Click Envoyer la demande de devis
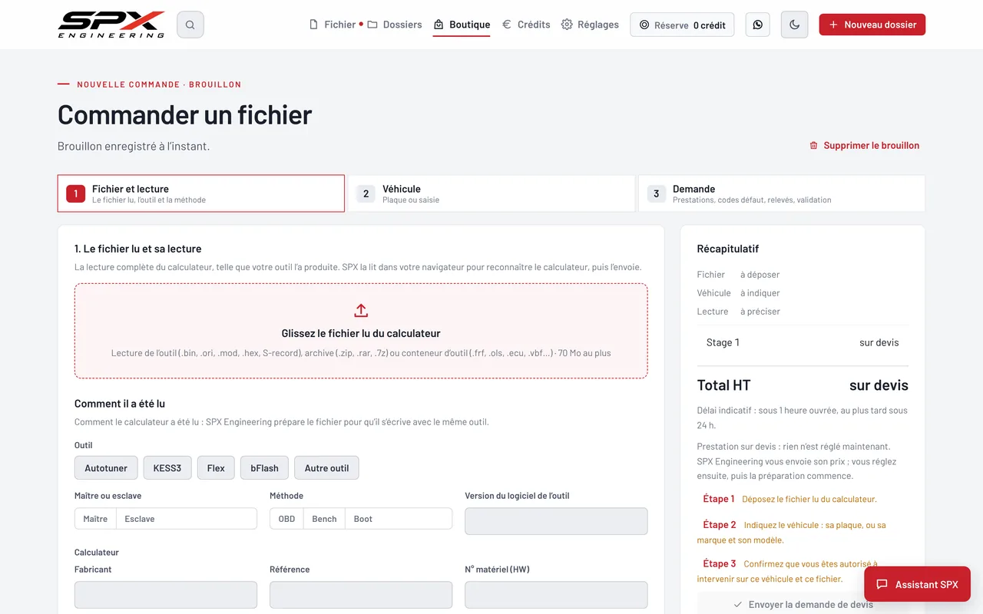The image size is (983, 614). [x=803, y=604]
